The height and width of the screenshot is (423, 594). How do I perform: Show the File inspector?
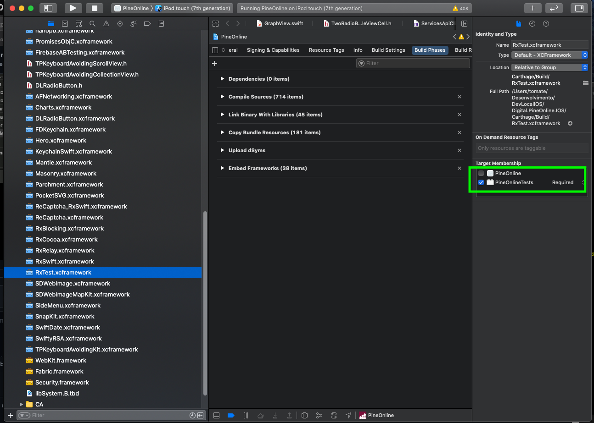[x=518, y=23]
